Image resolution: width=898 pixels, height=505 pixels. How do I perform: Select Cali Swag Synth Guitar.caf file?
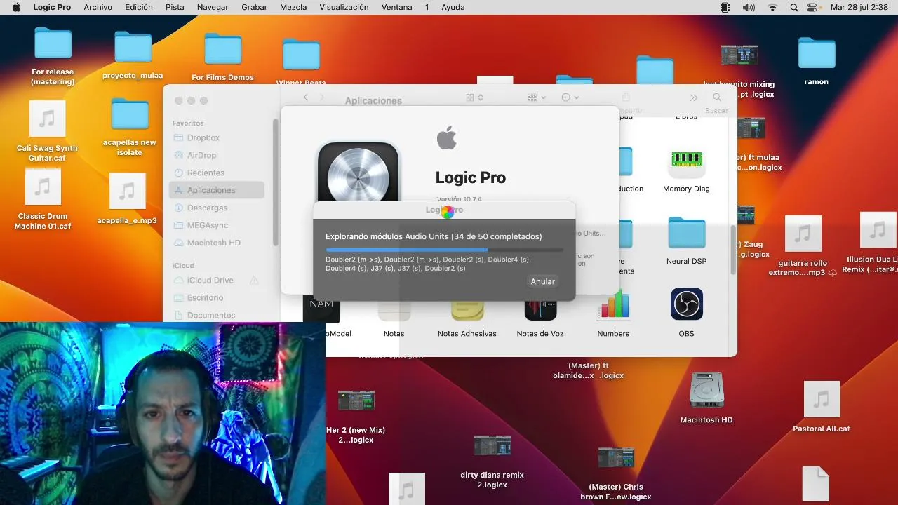(47, 119)
